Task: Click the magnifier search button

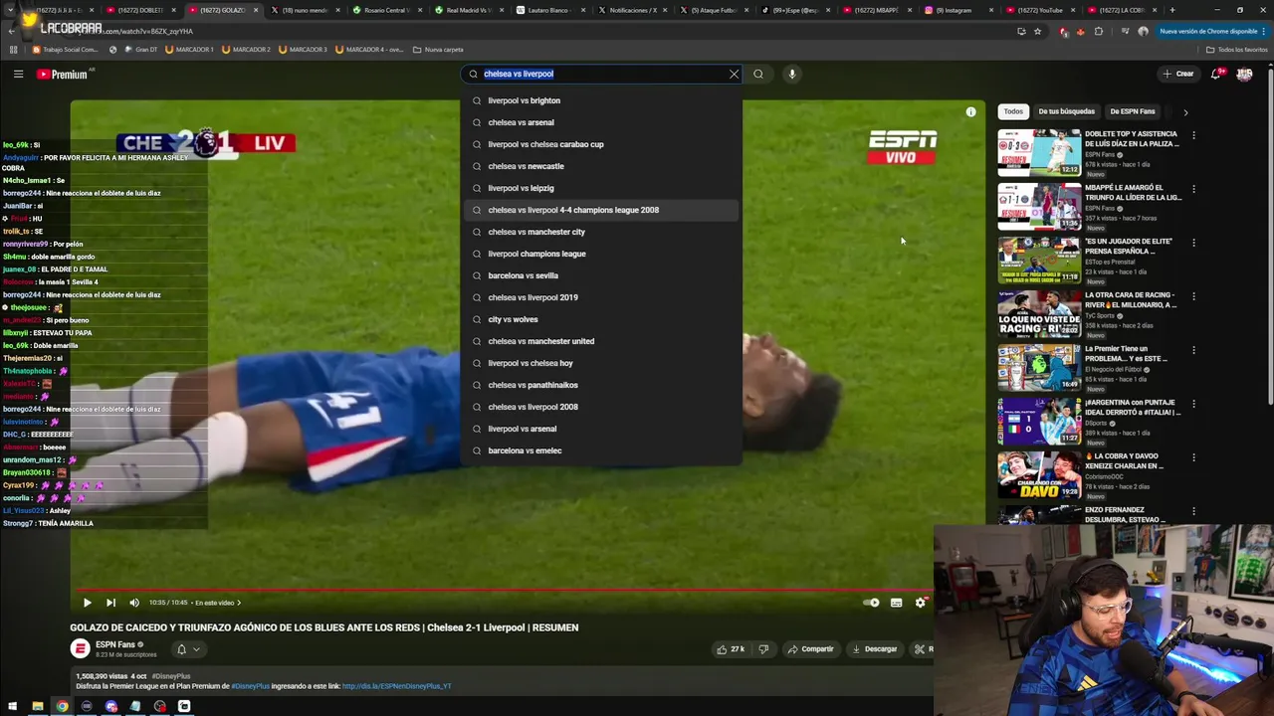Action: (x=758, y=74)
